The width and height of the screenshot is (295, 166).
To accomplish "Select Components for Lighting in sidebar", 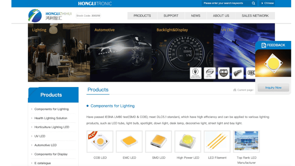I will (52, 109).
